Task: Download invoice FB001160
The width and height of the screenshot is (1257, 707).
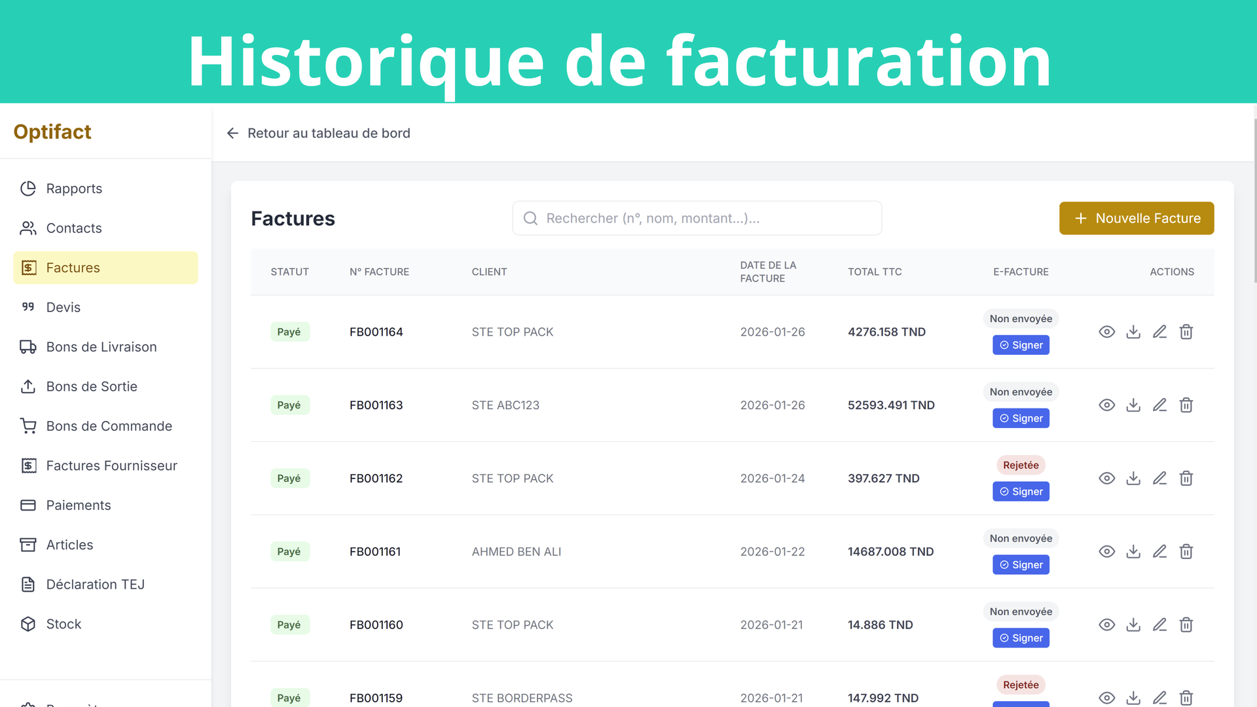Action: 1133,625
